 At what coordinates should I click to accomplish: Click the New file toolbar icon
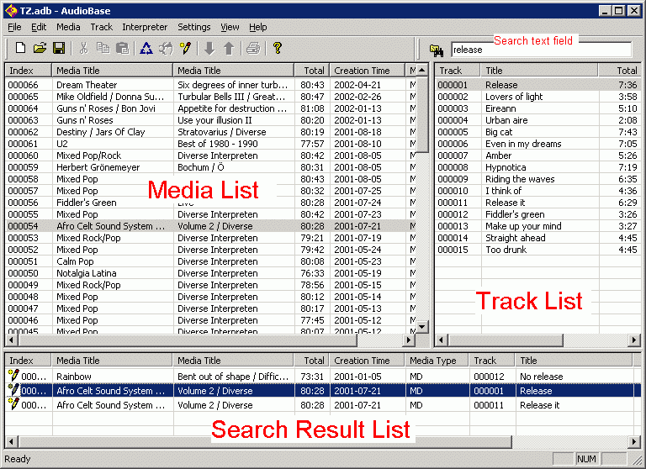click(x=20, y=48)
